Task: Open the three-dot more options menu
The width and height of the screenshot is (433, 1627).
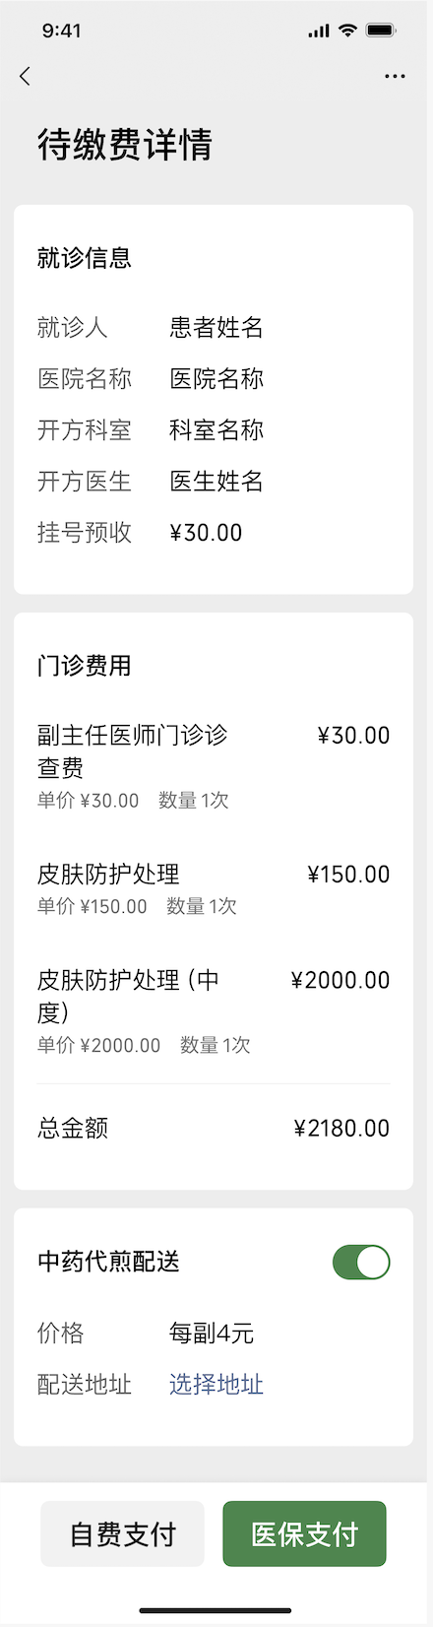Action: click(x=395, y=76)
